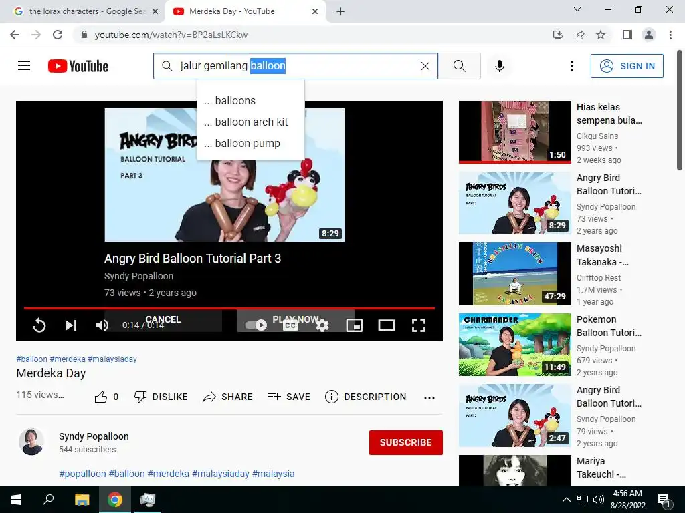Open File Explorer from taskbar
685x513 pixels.
click(x=82, y=500)
